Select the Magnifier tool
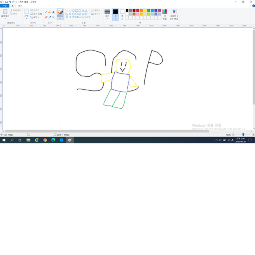 point(53,17)
